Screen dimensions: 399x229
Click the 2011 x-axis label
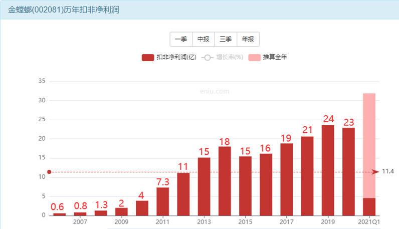[x=162, y=222]
